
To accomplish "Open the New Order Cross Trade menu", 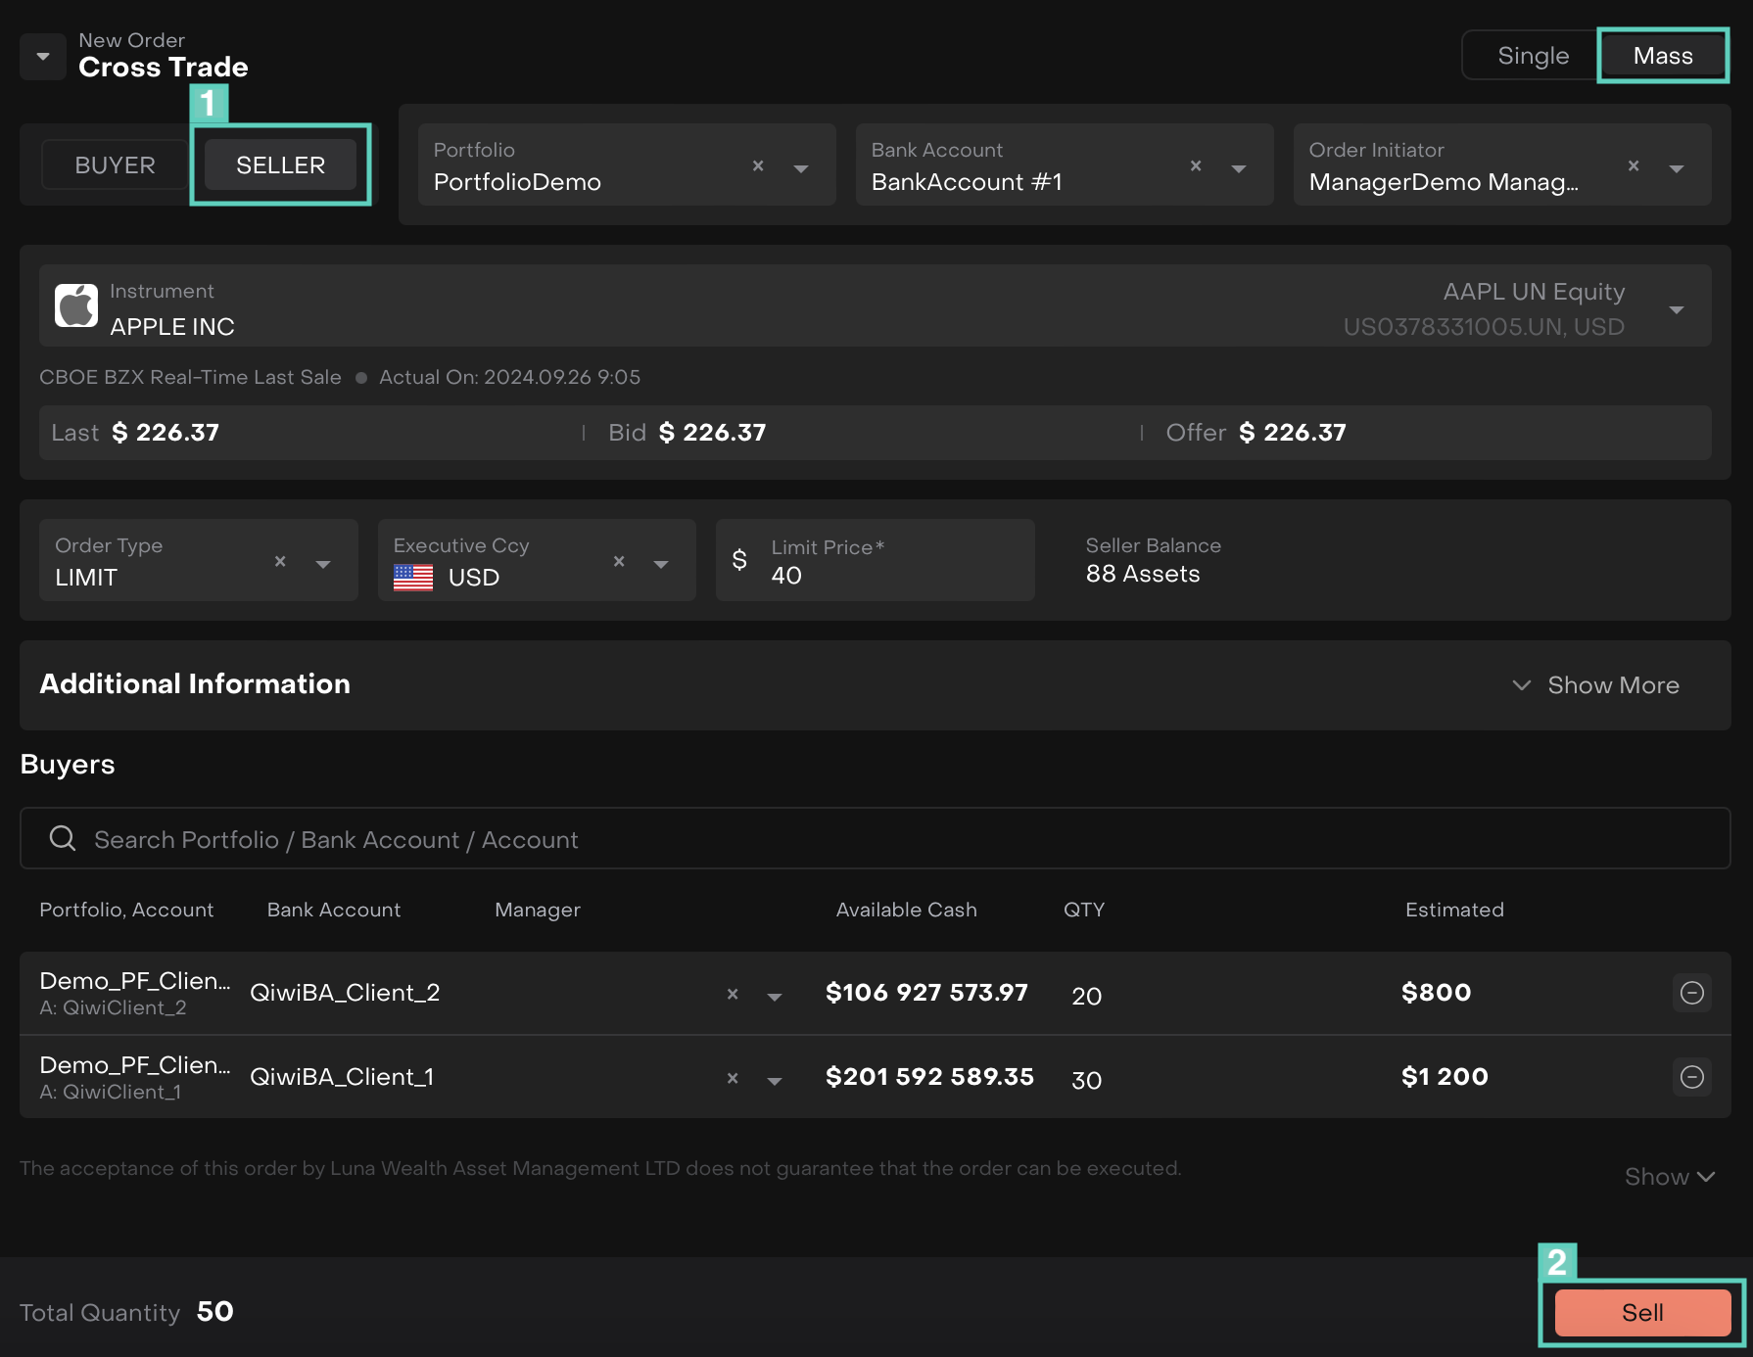I will (x=43, y=57).
